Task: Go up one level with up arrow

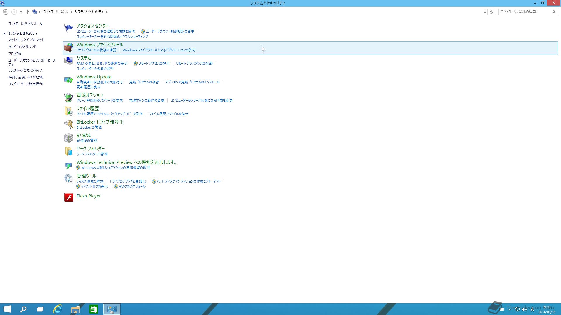Action: pyautogui.click(x=27, y=12)
